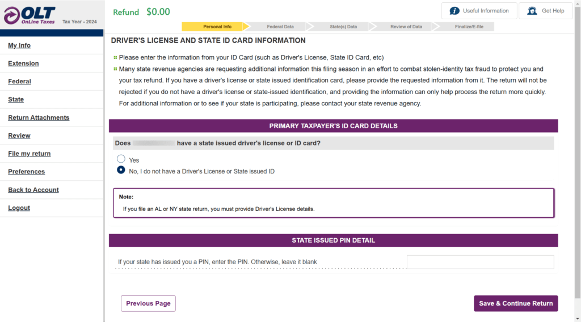Click the Save & Continue Return button

(516, 303)
